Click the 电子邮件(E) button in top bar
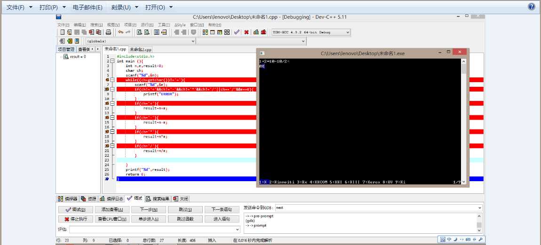This screenshot has width=541, height=245. pos(88,7)
